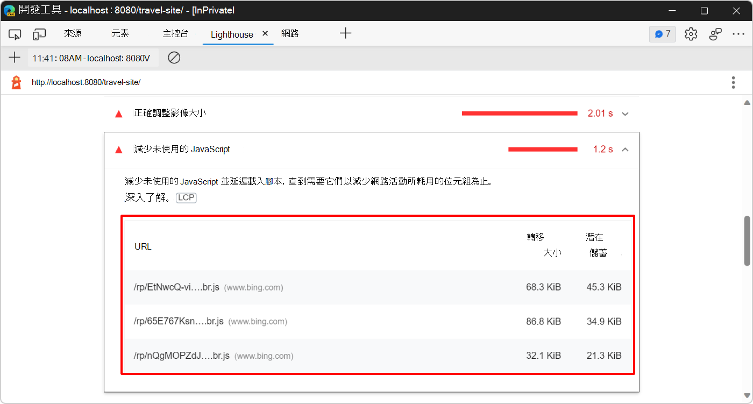
Task: Open the 網路 panel tab
Action: [290, 33]
